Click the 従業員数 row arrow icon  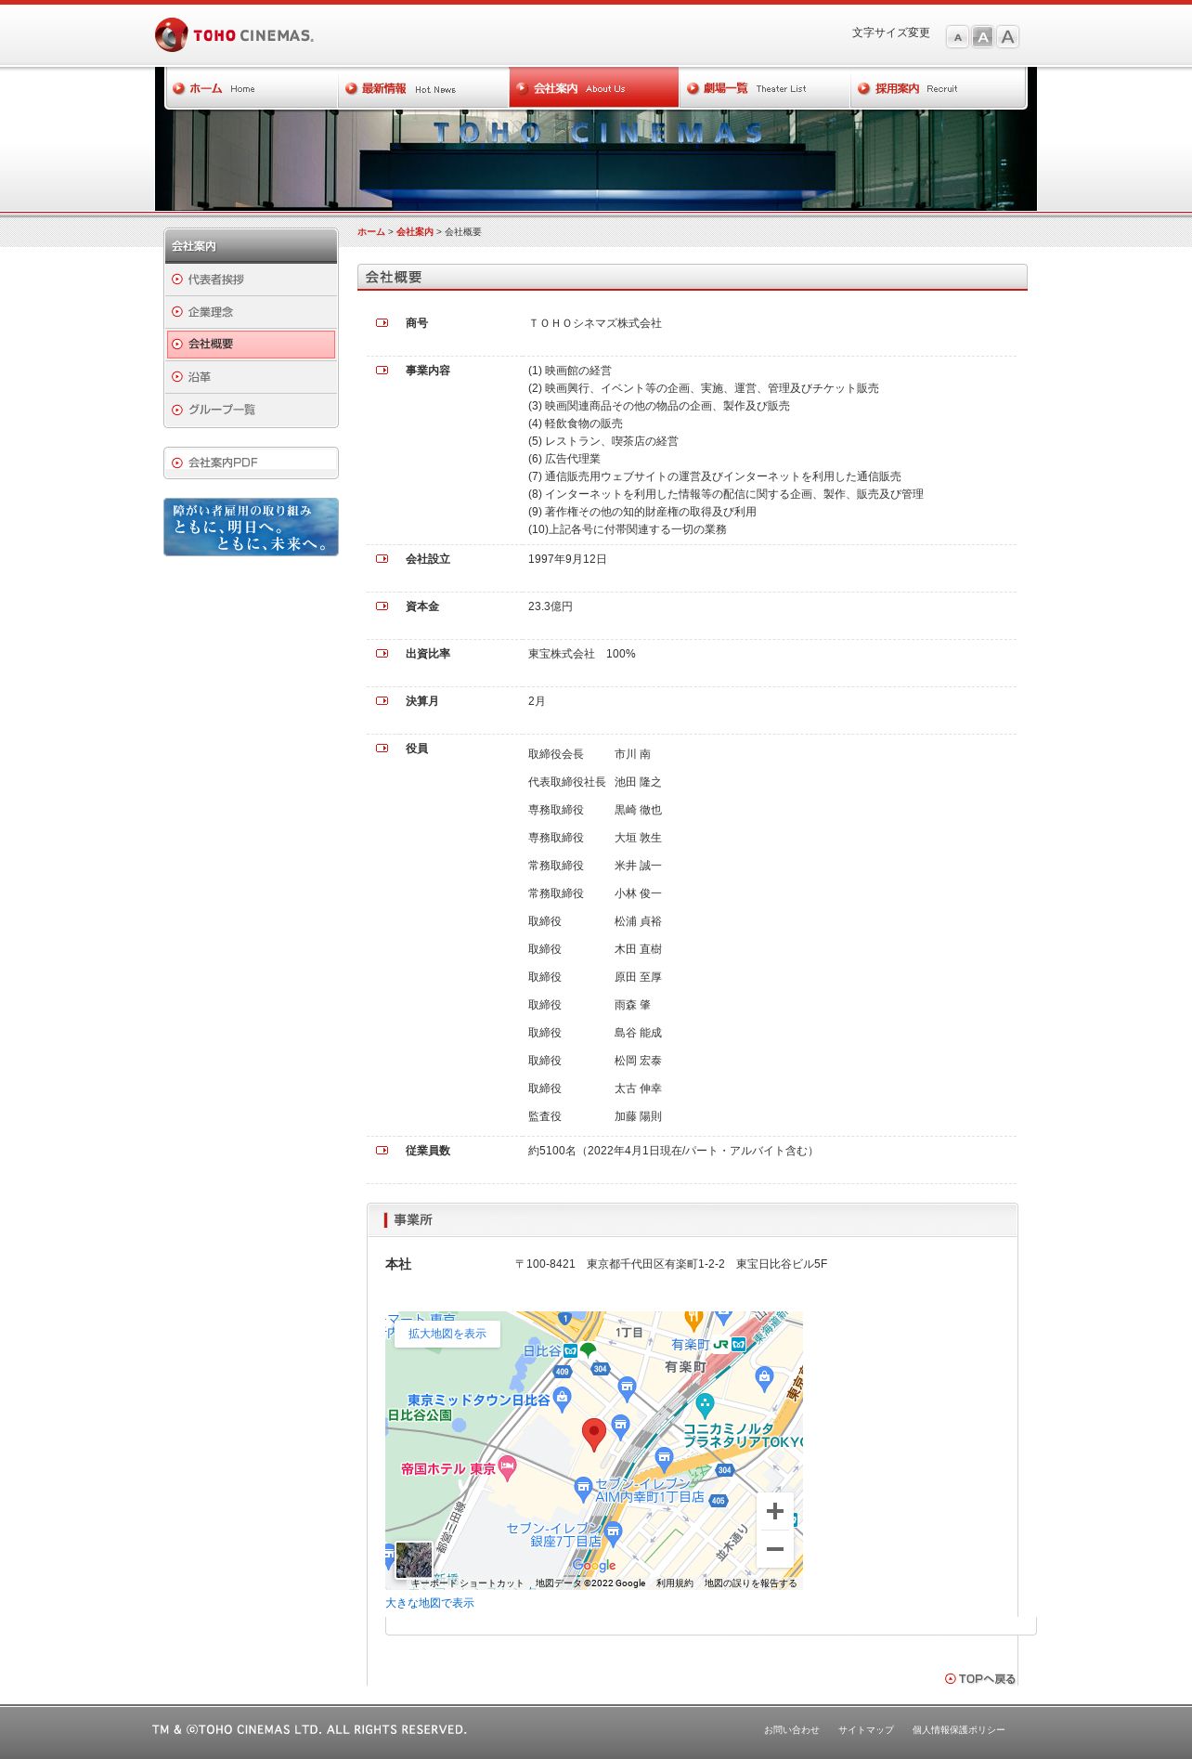tap(382, 1151)
